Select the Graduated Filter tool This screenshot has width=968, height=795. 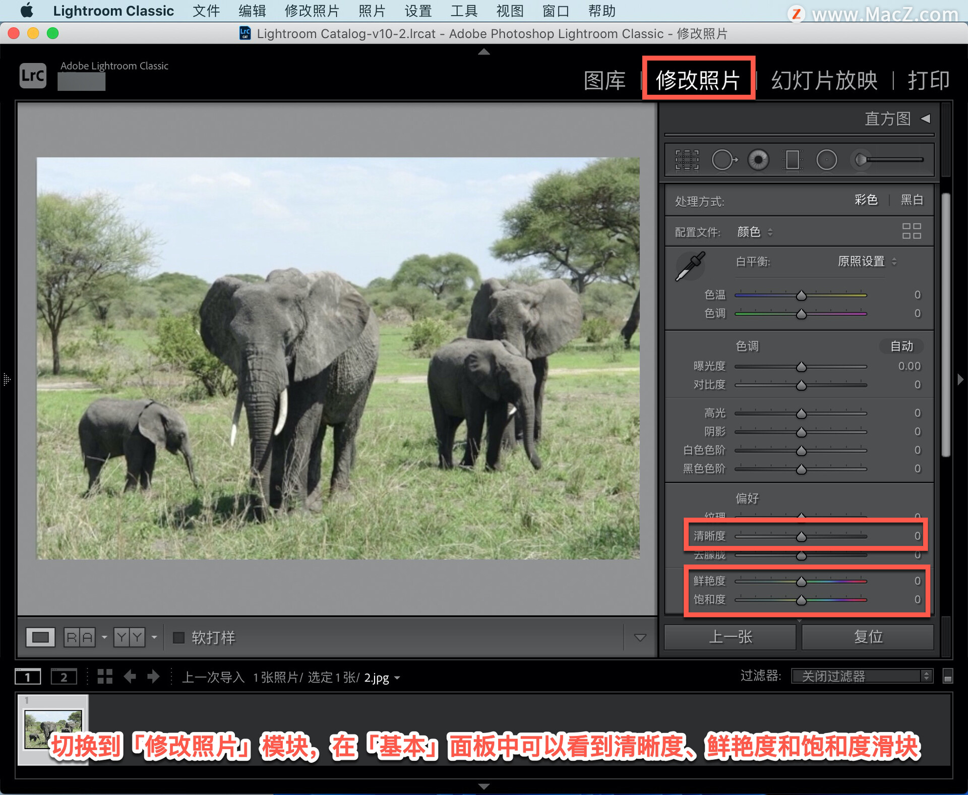[x=792, y=160]
